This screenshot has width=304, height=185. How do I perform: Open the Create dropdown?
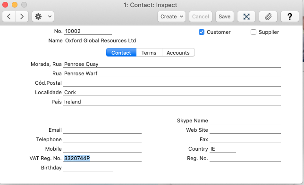click(x=171, y=16)
